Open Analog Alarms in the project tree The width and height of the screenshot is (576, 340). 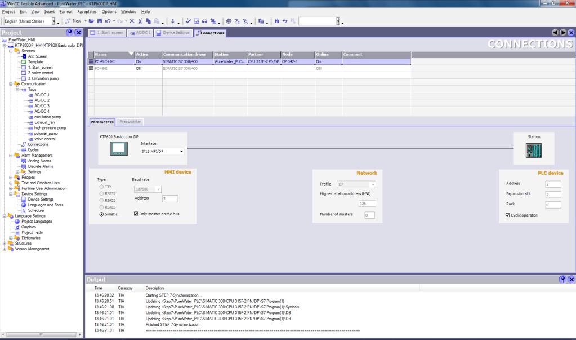click(x=39, y=161)
